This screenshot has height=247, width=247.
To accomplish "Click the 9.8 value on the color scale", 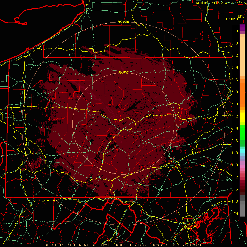I will pos(235,31).
